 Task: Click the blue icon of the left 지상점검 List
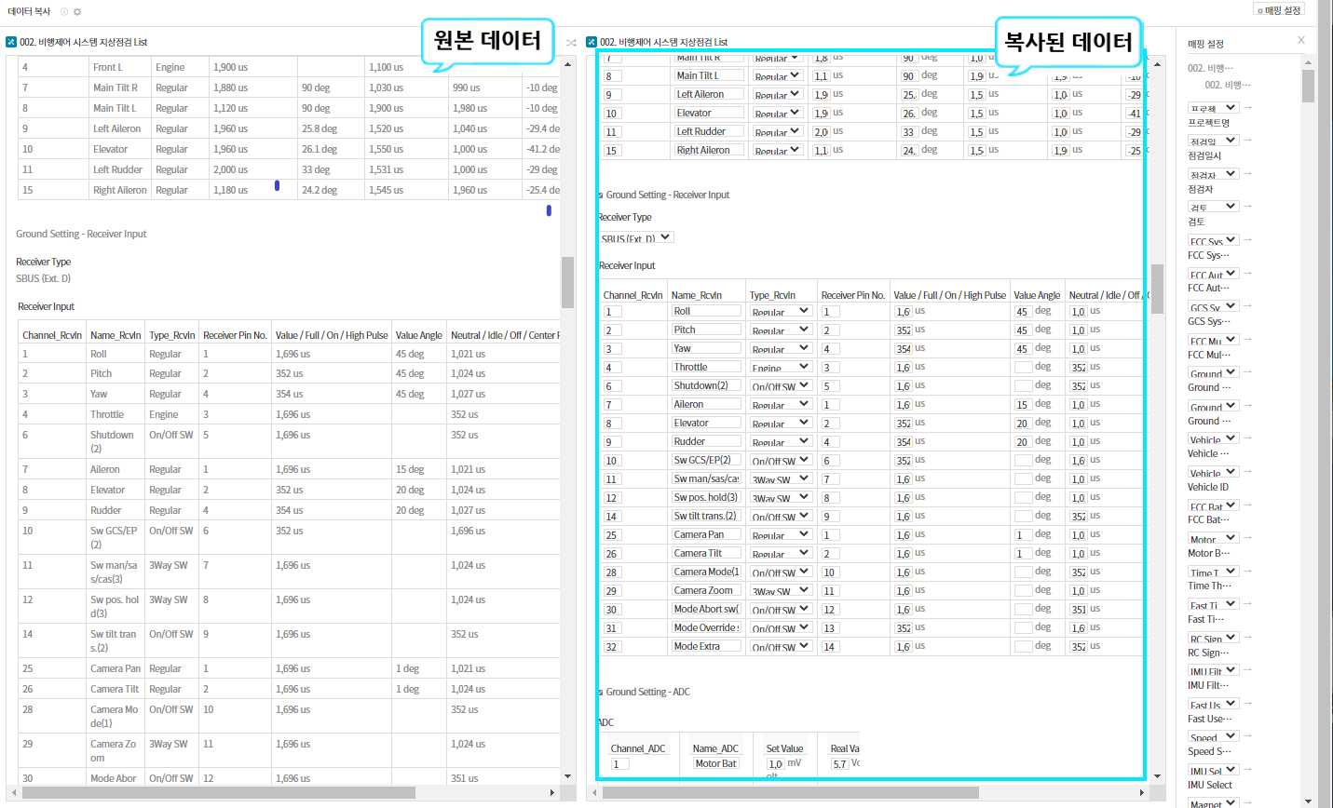click(x=11, y=42)
